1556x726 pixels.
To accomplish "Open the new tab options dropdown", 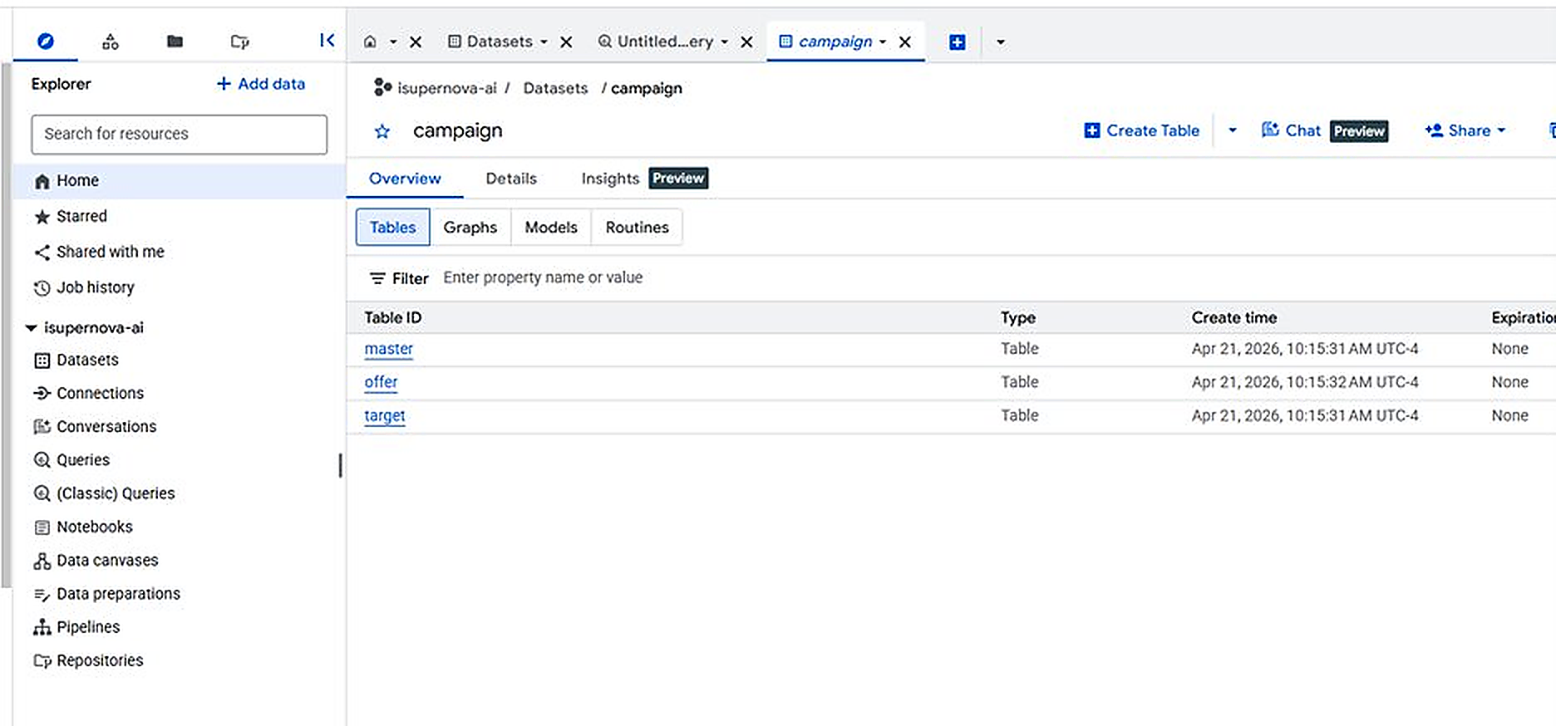I will point(1001,42).
